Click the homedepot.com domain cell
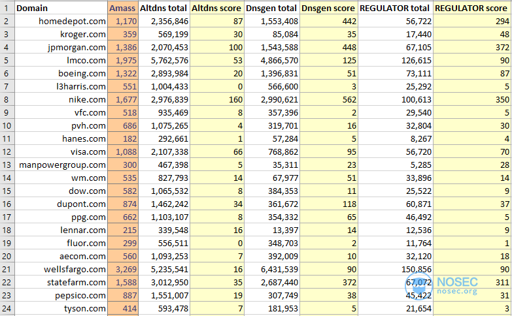The image size is (512, 316). 61,21
